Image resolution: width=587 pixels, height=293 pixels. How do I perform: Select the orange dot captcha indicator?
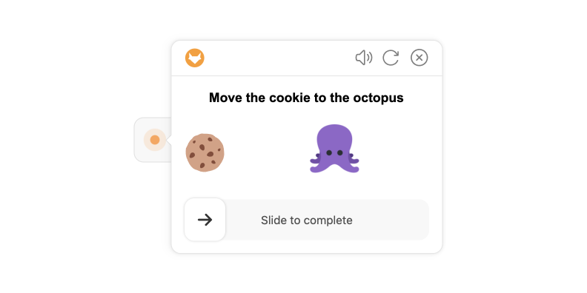coord(155,140)
